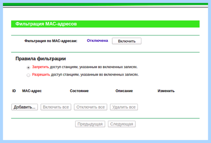Click the MAC-адрес column header
This screenshot has width=211, height=143.
coord(32,91)
